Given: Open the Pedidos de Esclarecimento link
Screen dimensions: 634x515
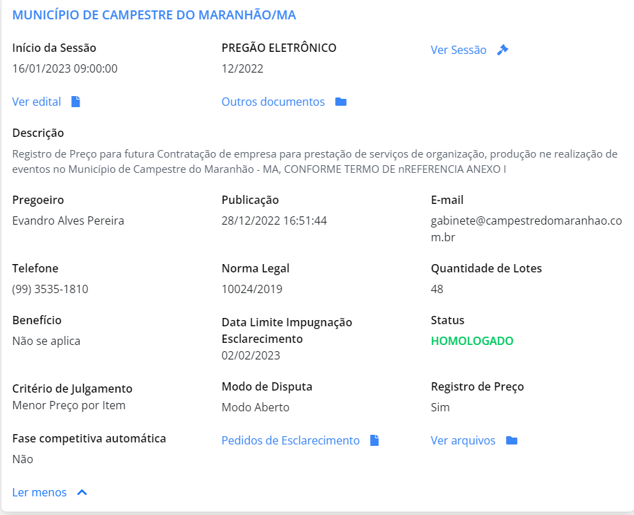Looking at the screenshot, I should [x=290, y=440].
